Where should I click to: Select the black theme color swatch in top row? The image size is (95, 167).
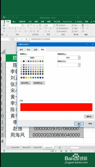(24, 61)
